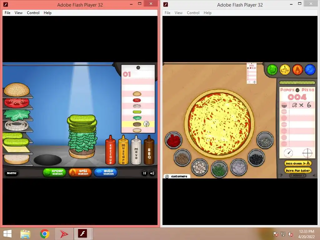Click the tray network icon

pyautogui.click(x=283, y=234)
